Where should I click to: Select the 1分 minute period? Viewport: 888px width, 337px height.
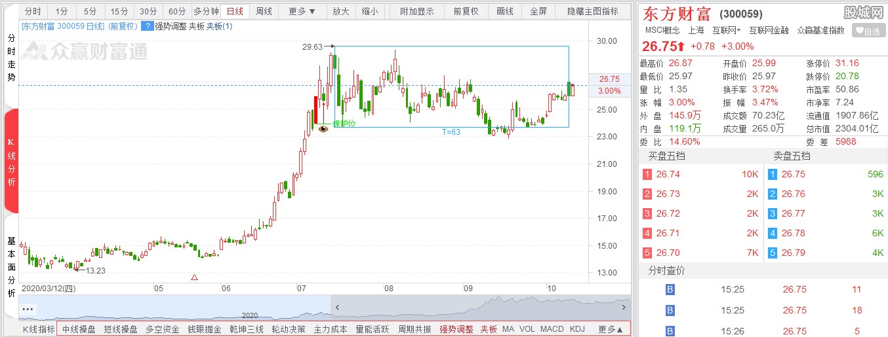point(61,11)
